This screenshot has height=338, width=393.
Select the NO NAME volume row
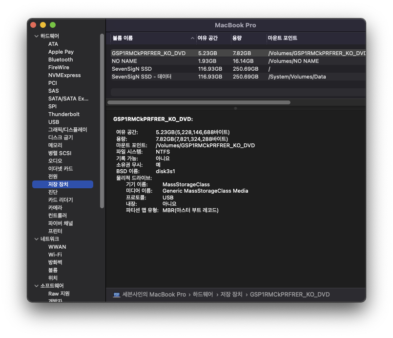pos(238,61)
